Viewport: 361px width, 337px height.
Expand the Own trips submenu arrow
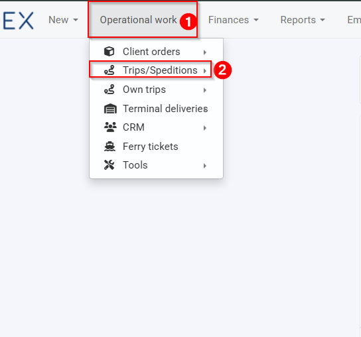tap(205, 90)
